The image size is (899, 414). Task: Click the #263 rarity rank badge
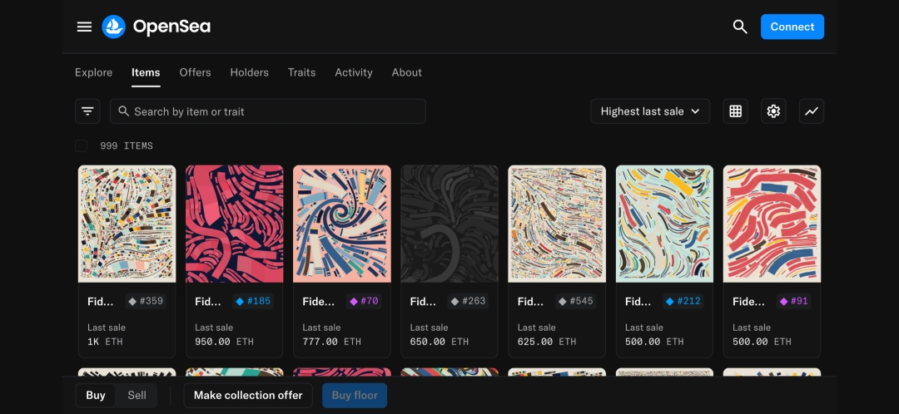pyautogui.click(x=468, y=301)
